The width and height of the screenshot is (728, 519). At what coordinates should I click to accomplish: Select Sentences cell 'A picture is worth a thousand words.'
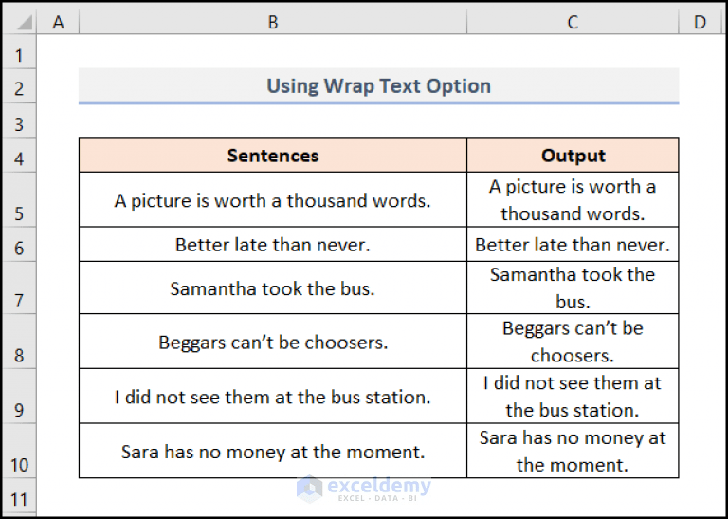point(273,200)
